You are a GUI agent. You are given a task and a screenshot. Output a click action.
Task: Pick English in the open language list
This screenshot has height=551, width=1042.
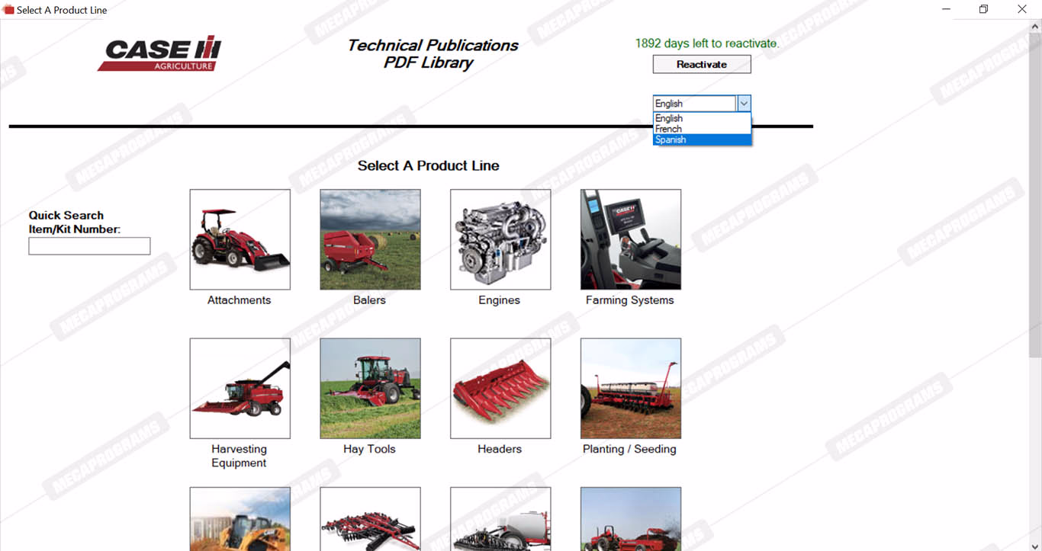(x=669, y=118)
